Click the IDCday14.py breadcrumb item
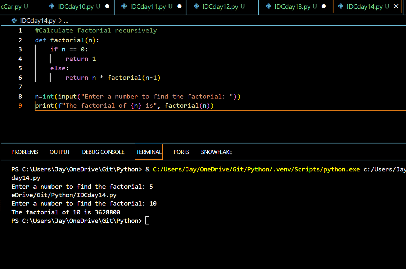Viewport: 406px width, 269px height. pyautogui.click(x=38, y=21)
